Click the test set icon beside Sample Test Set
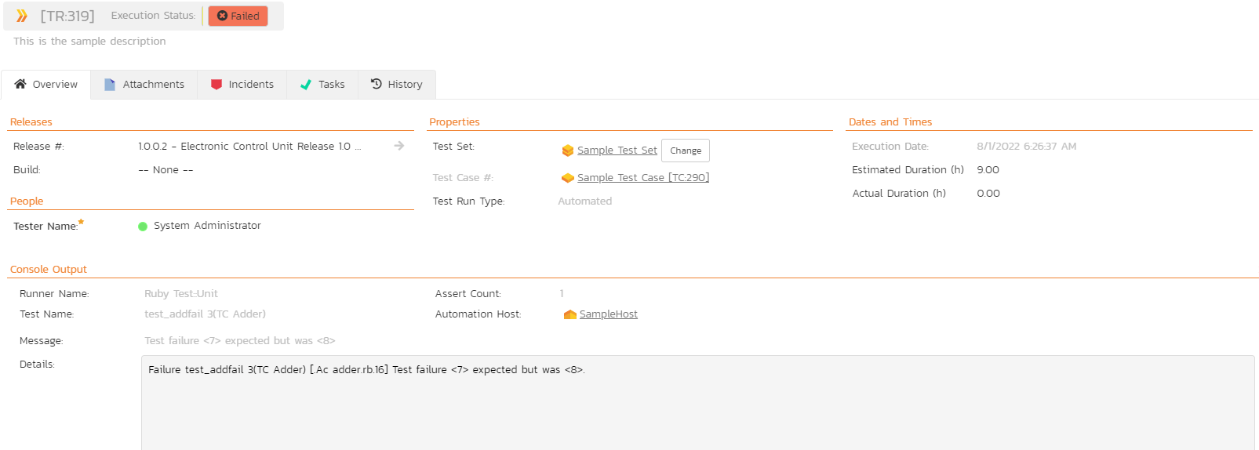This screenshot has width=1259, height=450. 568,151
